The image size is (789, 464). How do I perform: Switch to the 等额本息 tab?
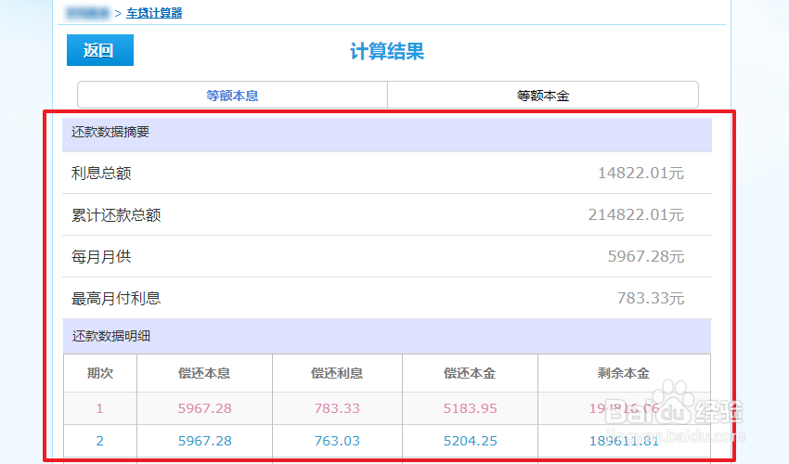(232, 96)
